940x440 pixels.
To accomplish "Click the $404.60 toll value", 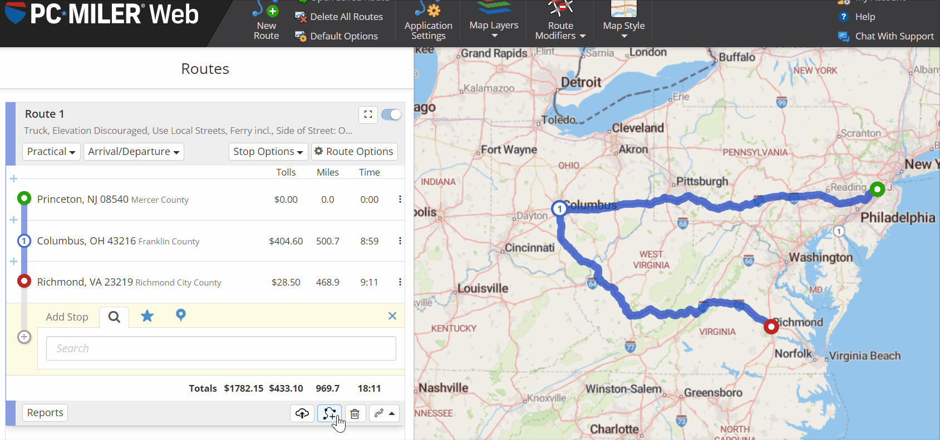I will pyautogui.click(x=286, y=241).
